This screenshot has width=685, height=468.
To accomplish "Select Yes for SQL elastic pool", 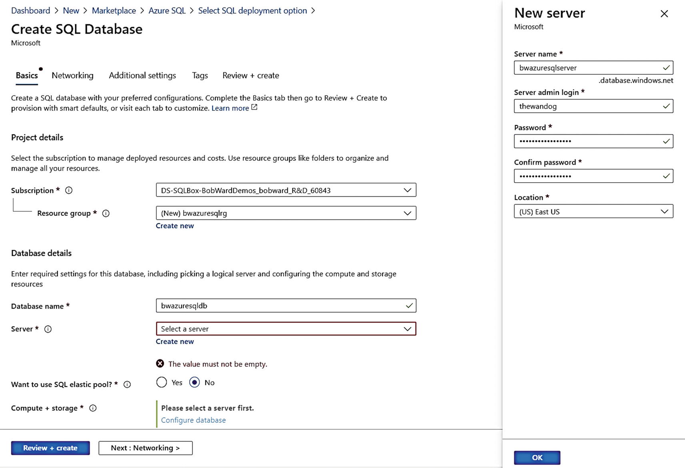I will coord(162,382).
